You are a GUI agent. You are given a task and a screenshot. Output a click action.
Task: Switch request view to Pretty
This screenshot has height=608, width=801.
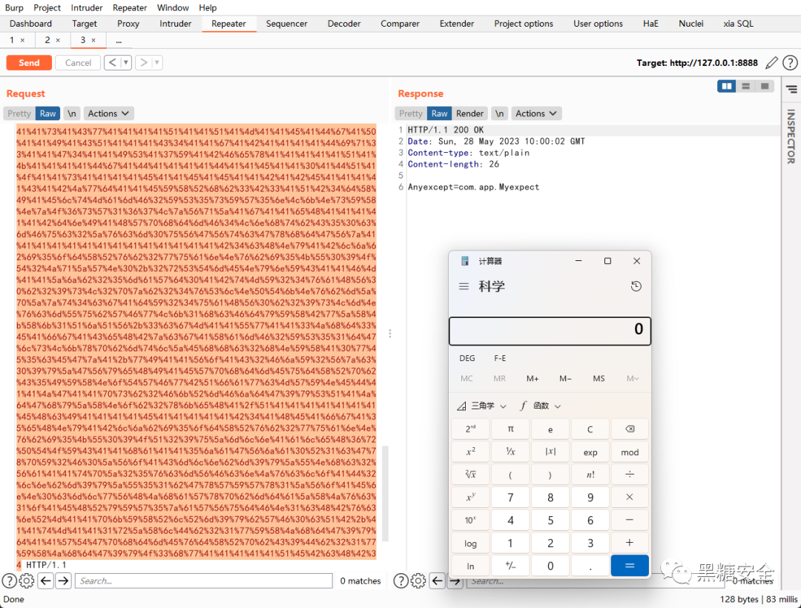(19, 113)
